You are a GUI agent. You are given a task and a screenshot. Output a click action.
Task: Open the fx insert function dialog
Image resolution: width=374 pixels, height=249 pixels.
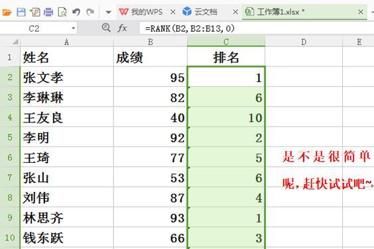pyautogui.click(x=122, y=28)
